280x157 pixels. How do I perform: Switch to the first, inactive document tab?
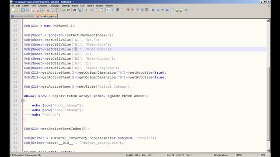click(23, 16)
